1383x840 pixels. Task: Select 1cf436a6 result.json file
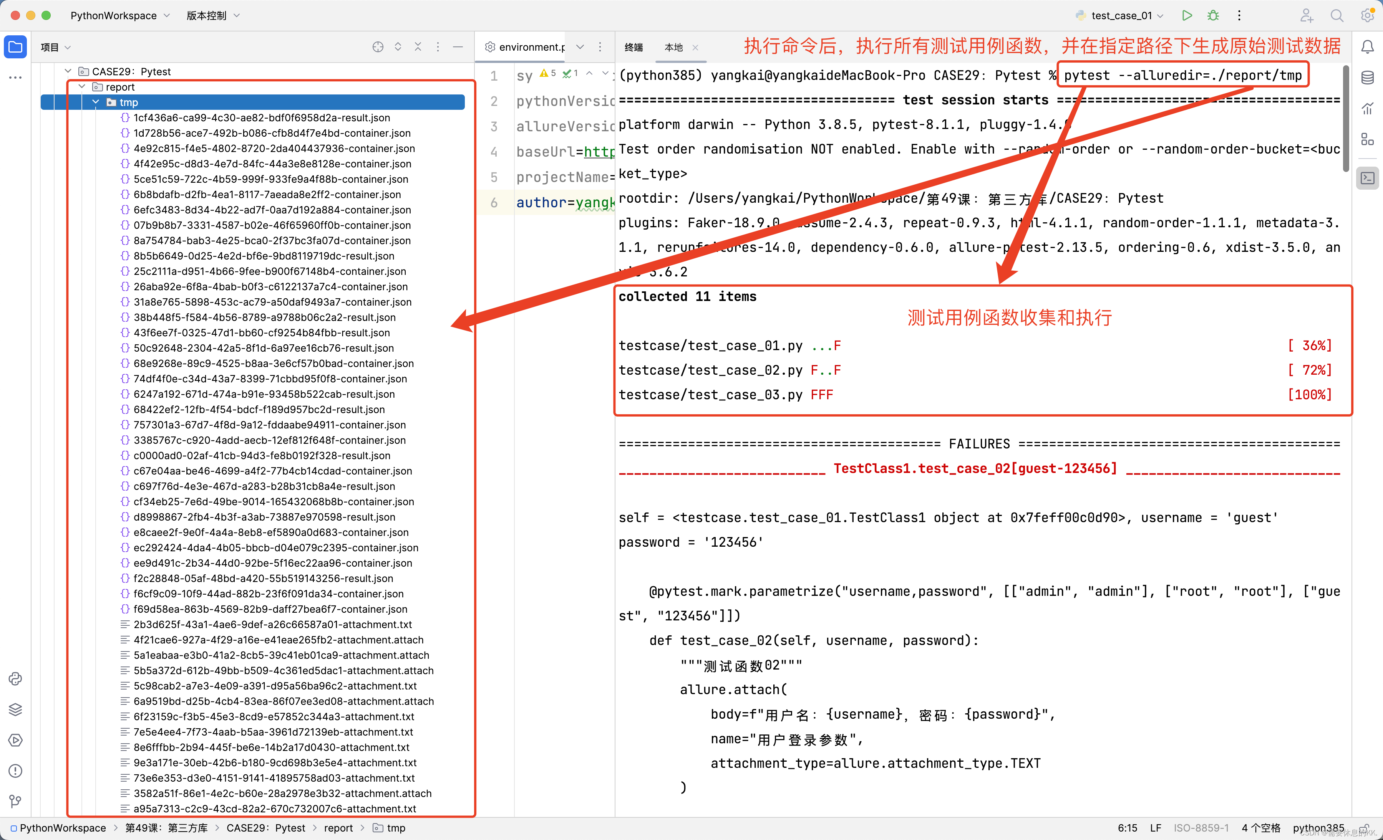tap(262, 118)
